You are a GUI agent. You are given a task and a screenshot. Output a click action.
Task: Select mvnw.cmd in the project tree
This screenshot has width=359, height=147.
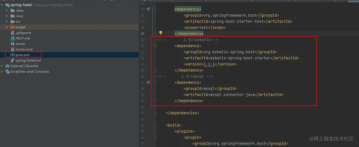(24, 49)
